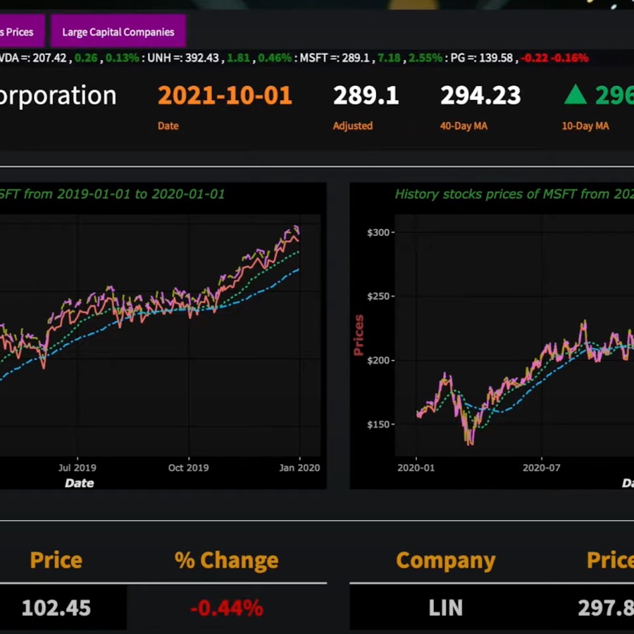Click the $150 y-axis label
This screenshot has width=634, height=634.
[x=378, y=425]
